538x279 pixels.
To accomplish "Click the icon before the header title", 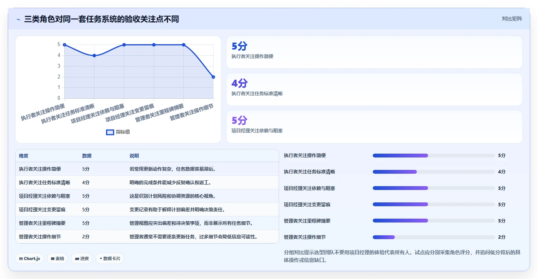I will [x=18, y=19].
